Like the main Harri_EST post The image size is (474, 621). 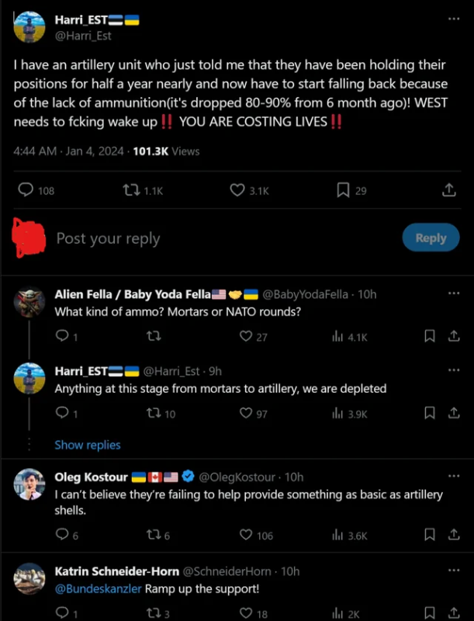238,190
